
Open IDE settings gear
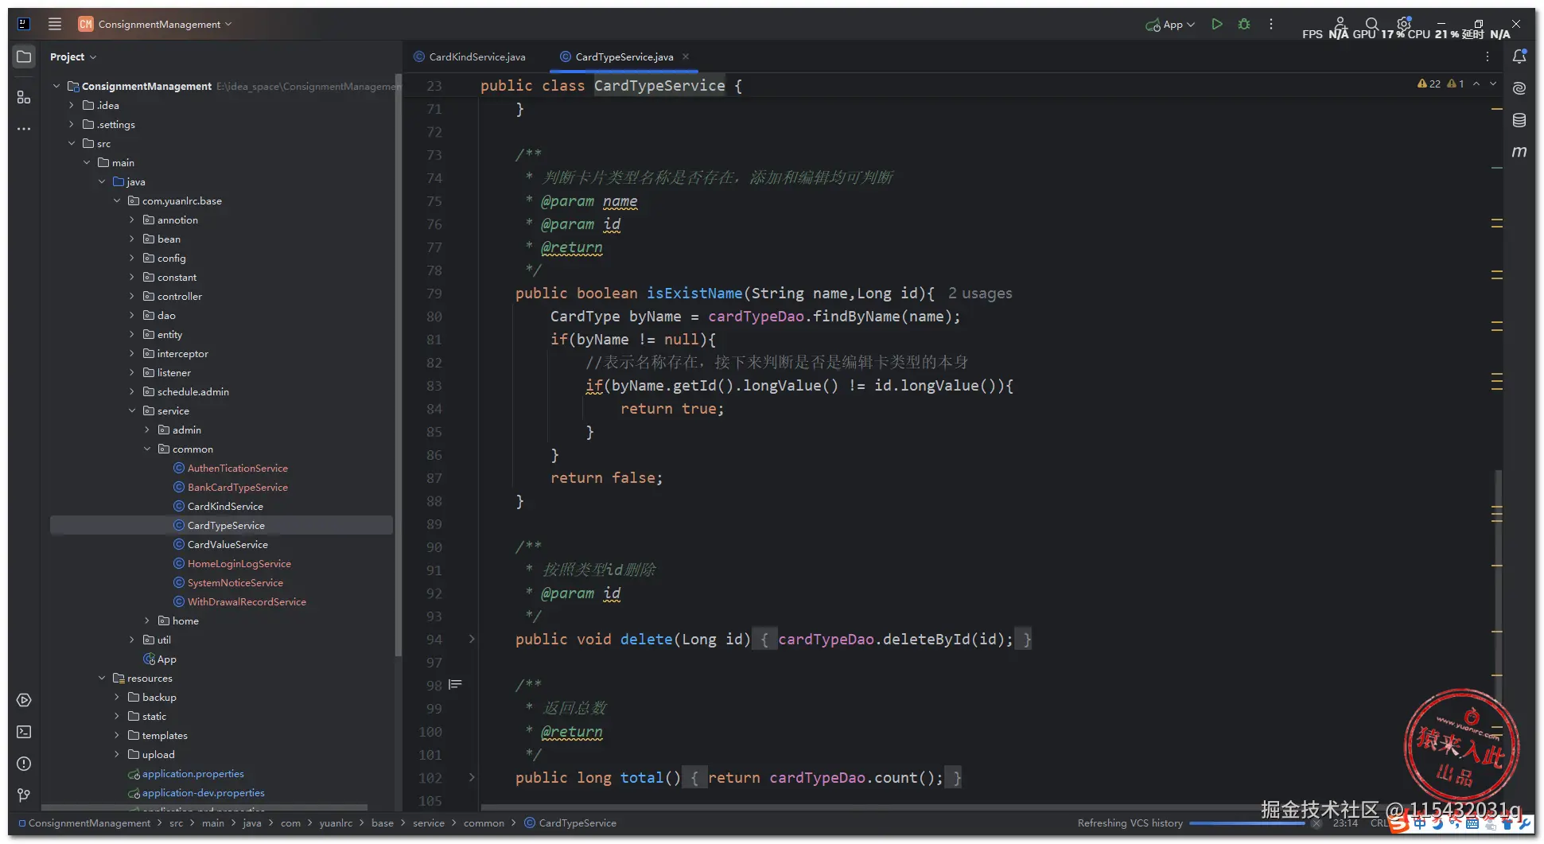(1404, 24)
